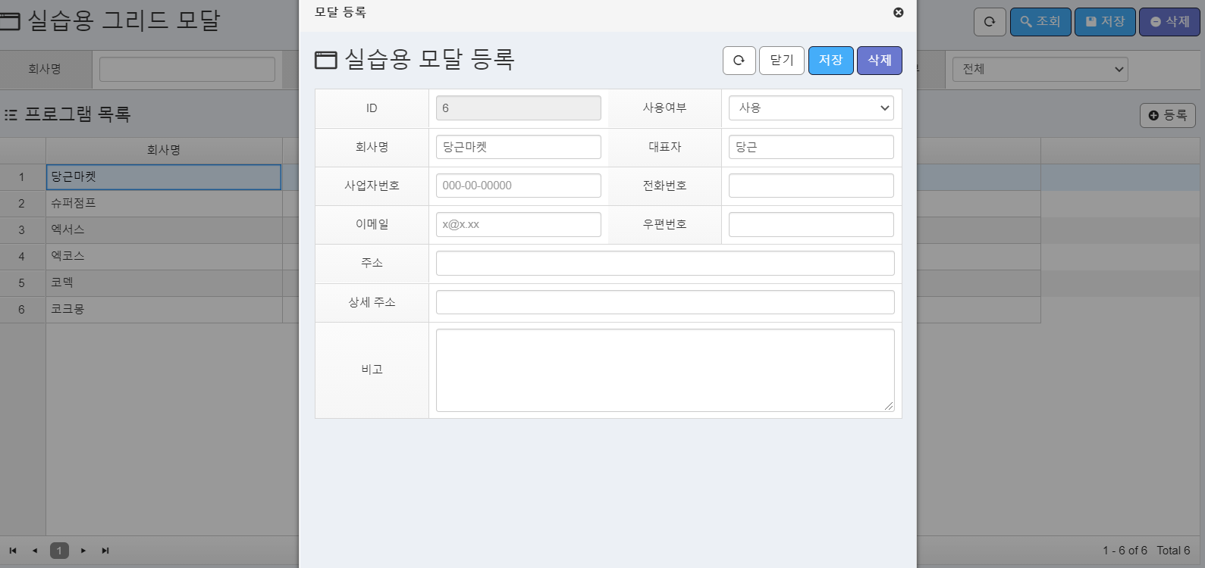This screenshot has height=568, width=1205.
Task: Click the 삭제 button in the modal
Action: (x=879, y=61)
